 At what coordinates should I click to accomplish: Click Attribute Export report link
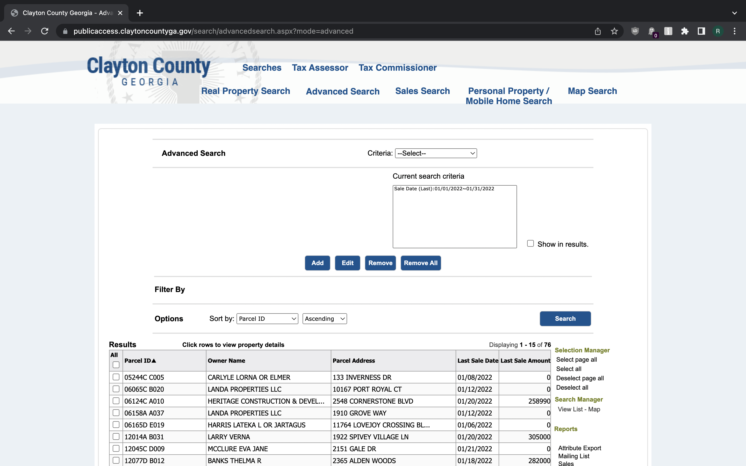(579, 448)
